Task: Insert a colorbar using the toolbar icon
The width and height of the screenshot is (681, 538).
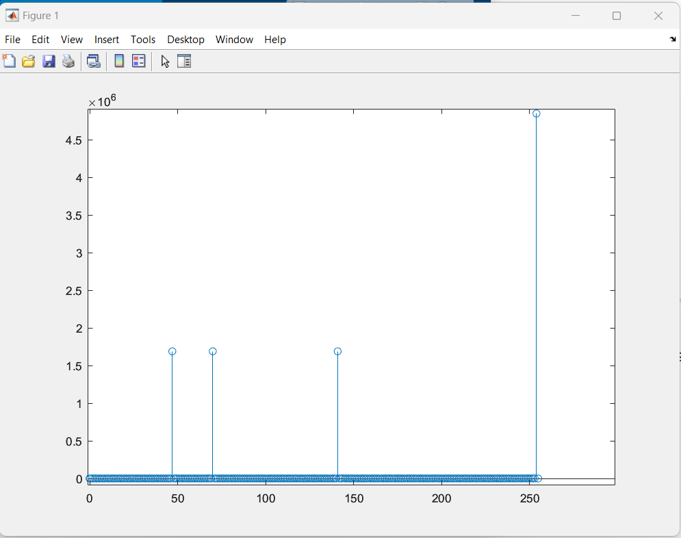Action: pyautogui.click(x=119, y=61)
